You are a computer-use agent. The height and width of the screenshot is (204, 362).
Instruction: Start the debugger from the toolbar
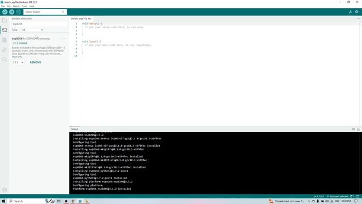pos(19,12)
